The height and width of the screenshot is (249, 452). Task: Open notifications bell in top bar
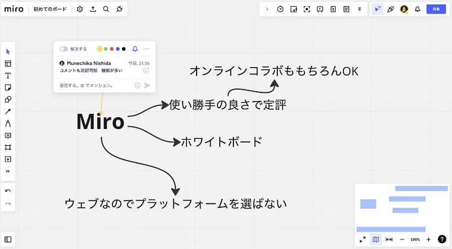pyautogui.click(x=418, y=9)
